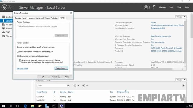Image resolution: width=193 pixels, height=108 pixels.
Task: Click Last installed updates Never link
Action: (153, 22)
